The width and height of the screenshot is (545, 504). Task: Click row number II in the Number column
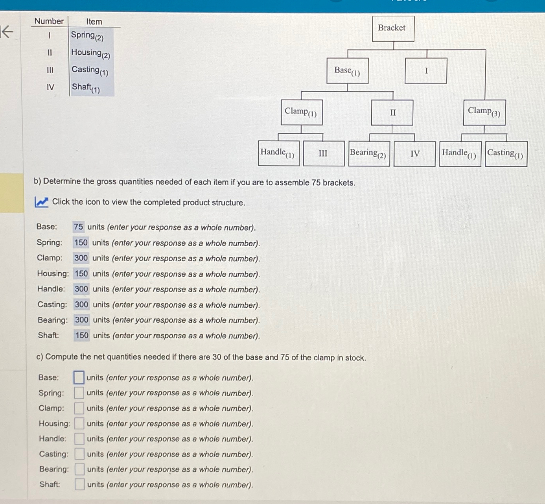point(50,53)
